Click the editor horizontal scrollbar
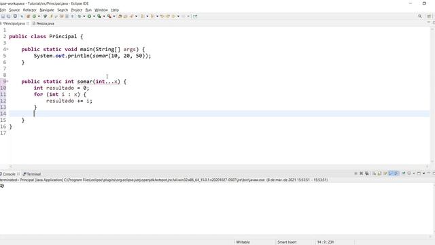Viewport: 435px width, 245px height. [x=219, y=166]
